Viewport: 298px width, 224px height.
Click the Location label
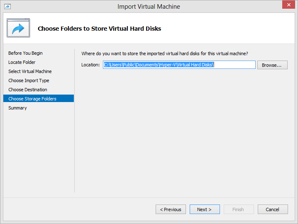(x=90, y=65)
